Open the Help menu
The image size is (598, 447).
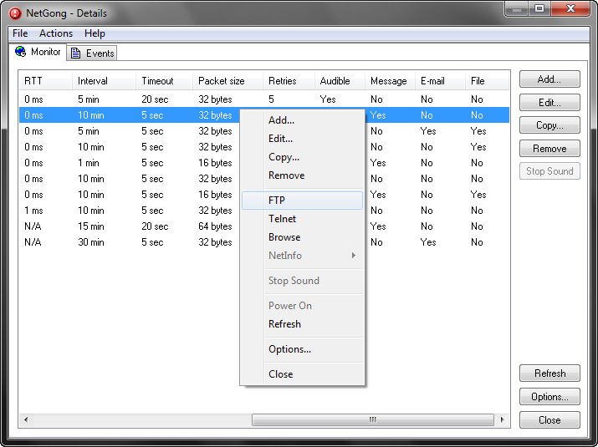point(95,33)
